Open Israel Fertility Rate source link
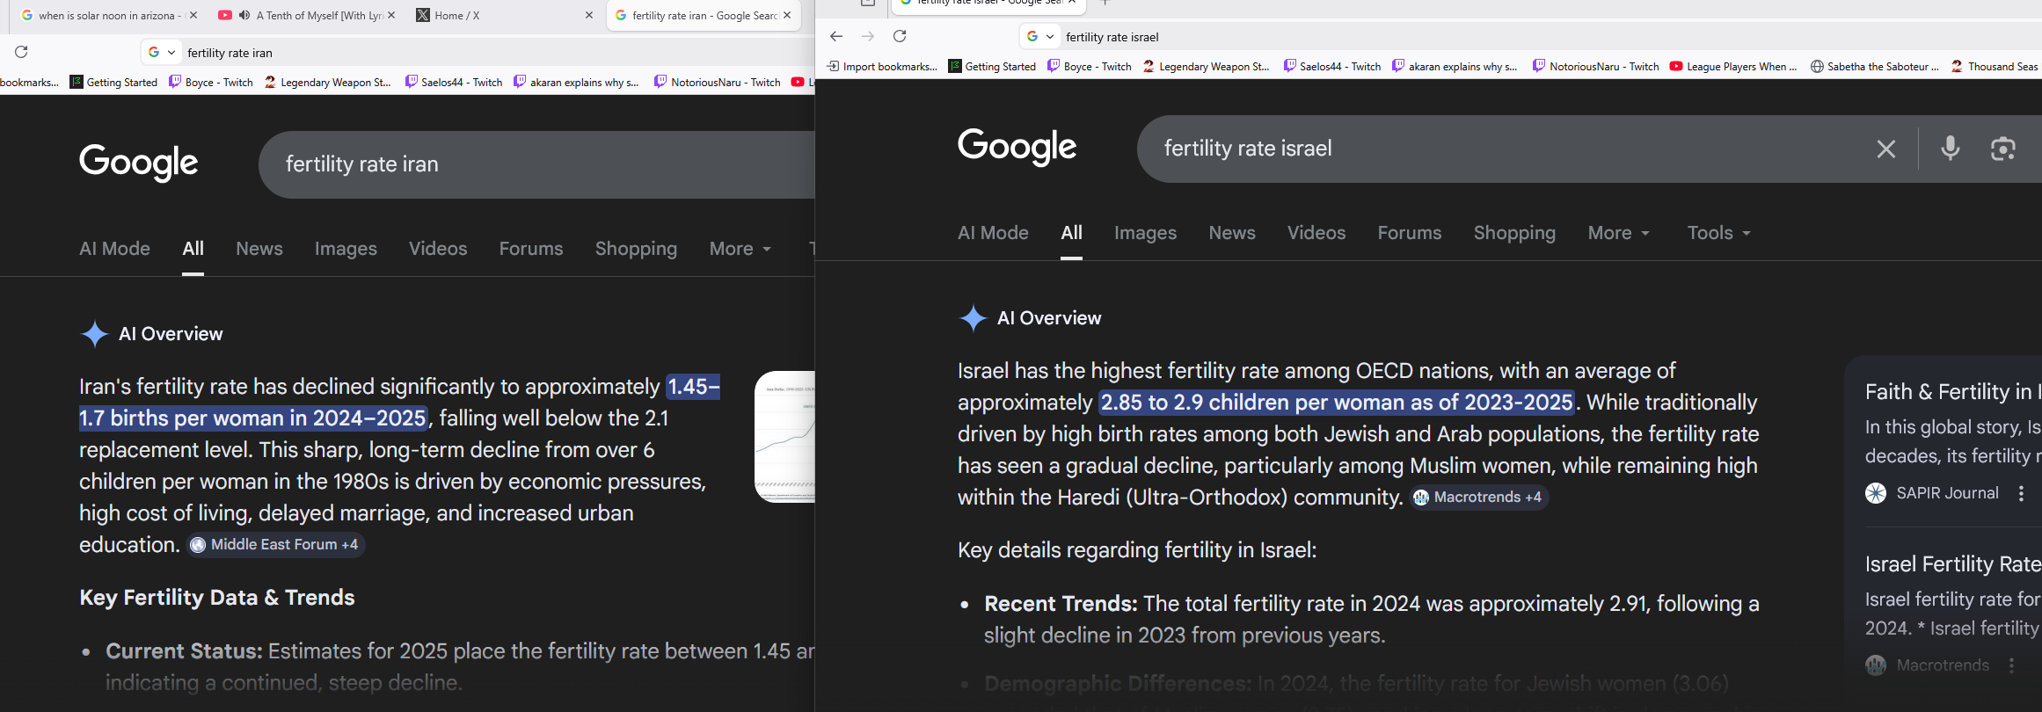 [1952, 564]
